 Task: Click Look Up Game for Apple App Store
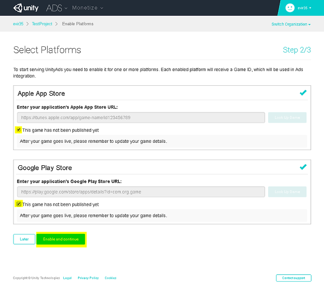coord(287,118)
